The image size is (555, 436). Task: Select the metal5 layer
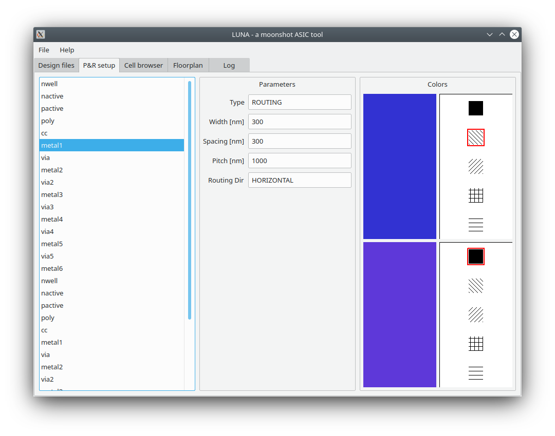[x=112, y=244]
